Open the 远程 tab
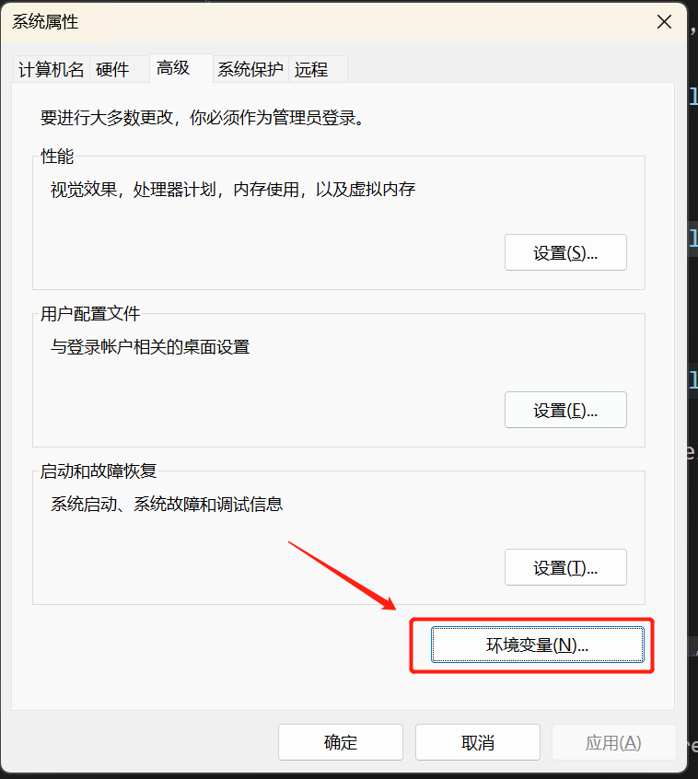Viewport: 698px width, 779px height. coord(318,70)
